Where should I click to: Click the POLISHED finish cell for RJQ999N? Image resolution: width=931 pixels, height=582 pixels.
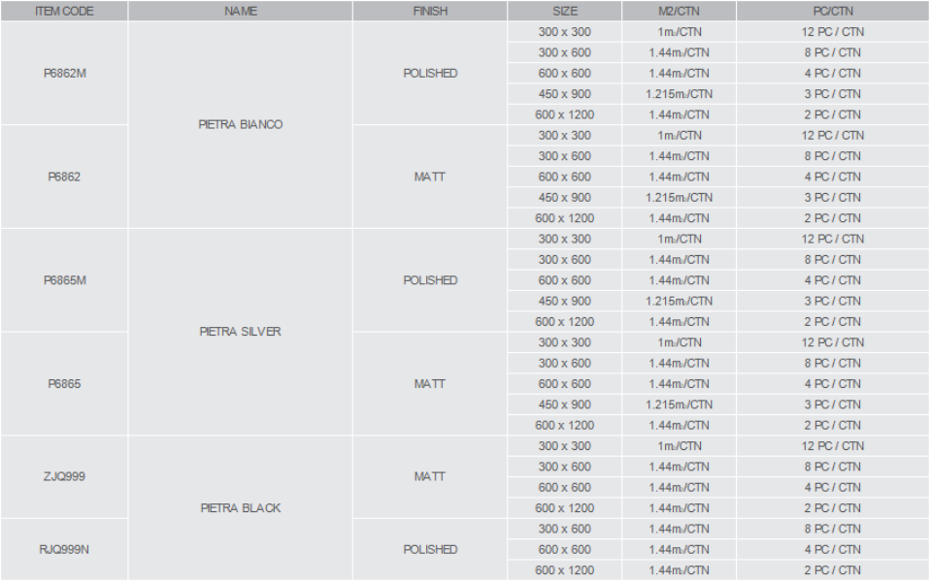(430, 549)
